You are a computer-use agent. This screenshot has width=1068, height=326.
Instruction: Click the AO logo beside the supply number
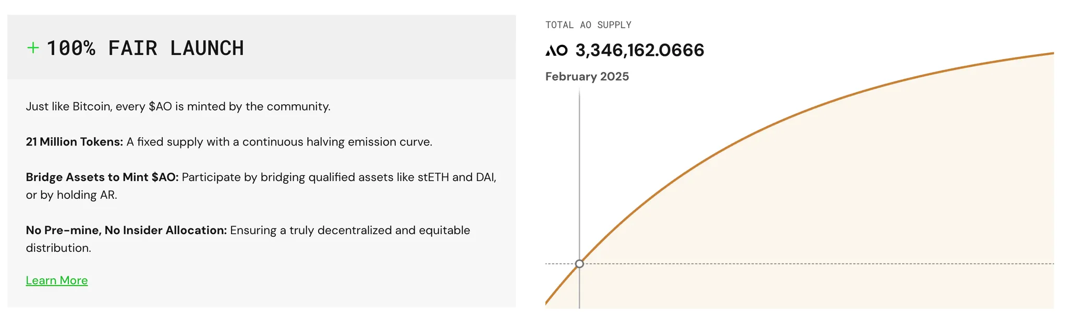[x=556, y=51]
